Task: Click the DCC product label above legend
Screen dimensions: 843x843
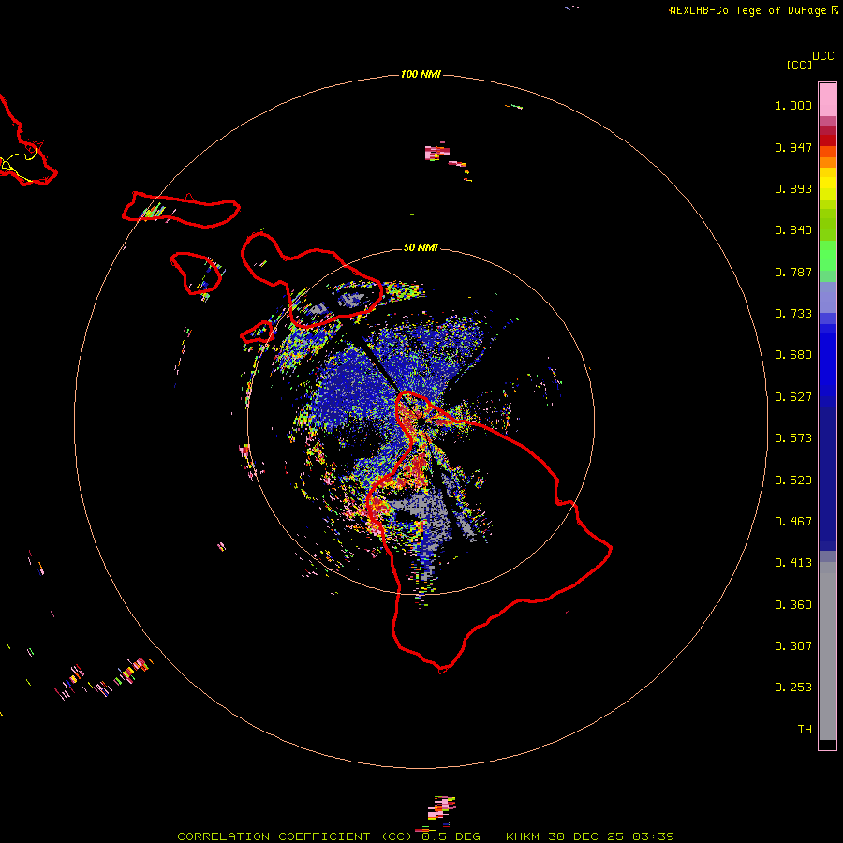Action: coord(823,56)
